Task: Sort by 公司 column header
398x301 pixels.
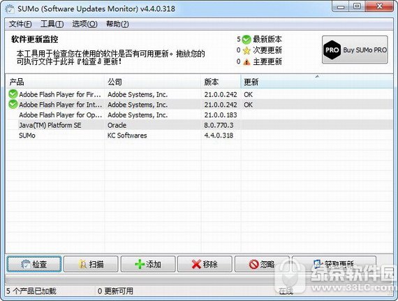Action: coord(152,82)
